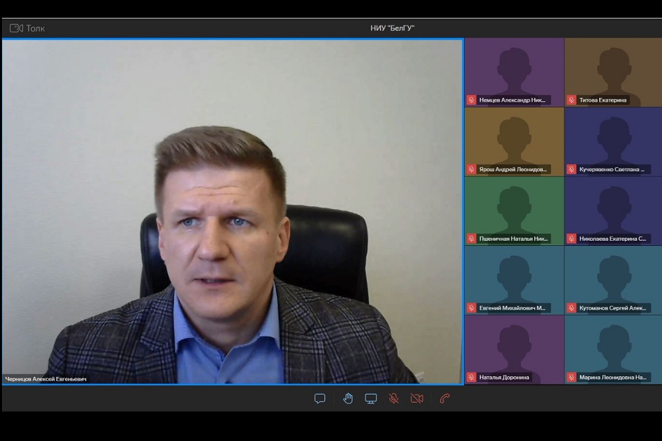This screenshot has width=662, height=441.
Task: Click muted mic icon beside Титова Екатерина
Action: (x=571, y=100)
